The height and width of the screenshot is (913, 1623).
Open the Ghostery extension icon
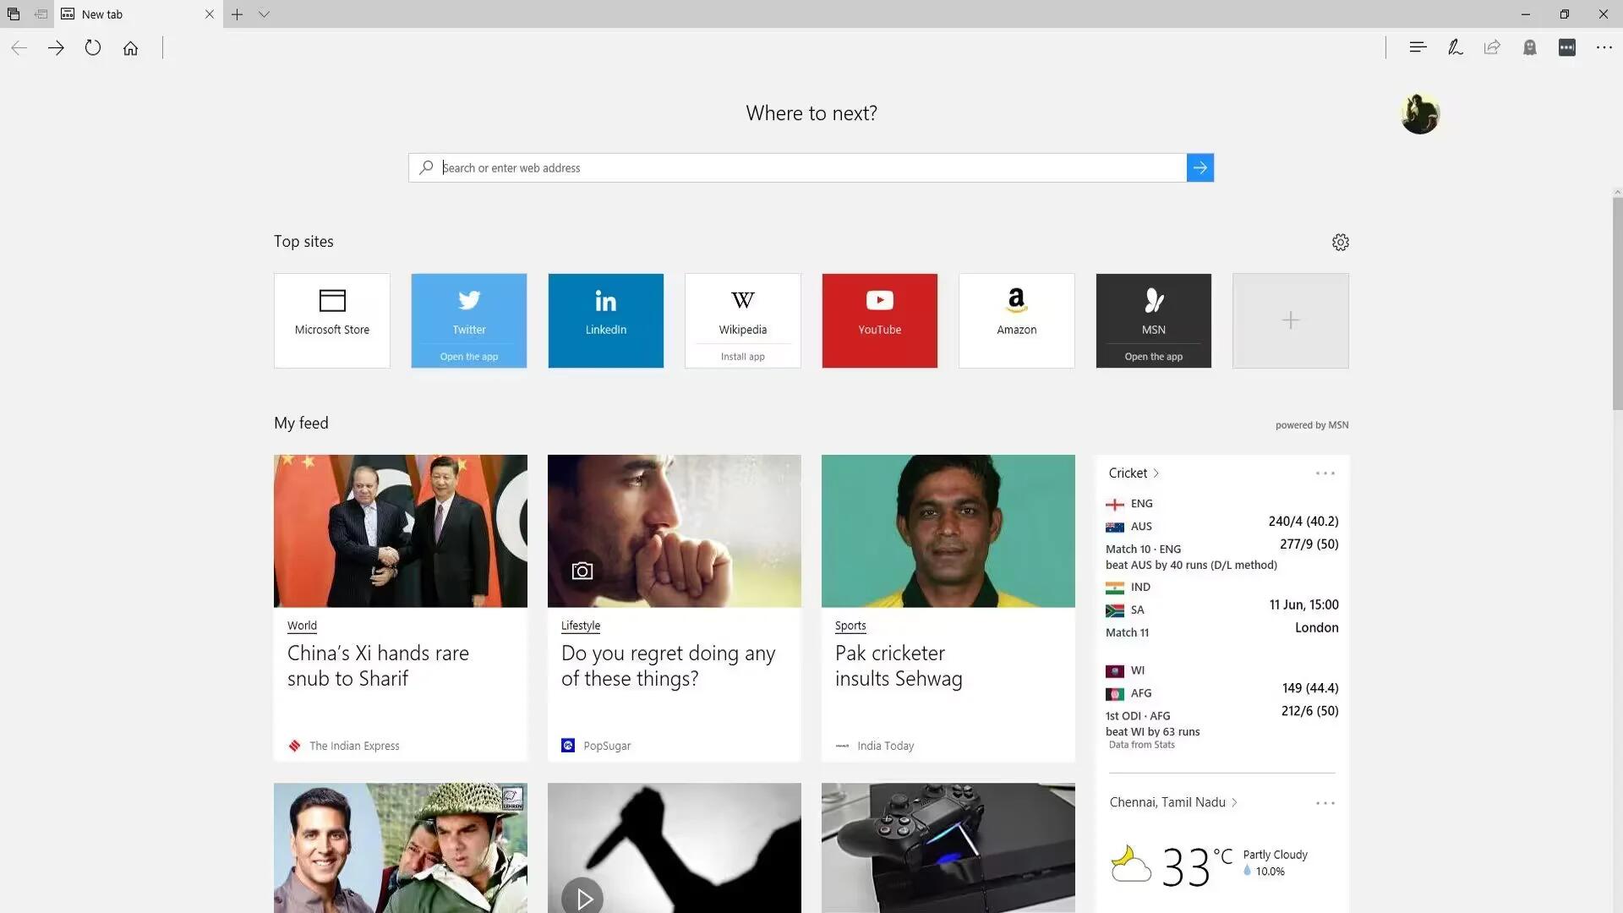pos(1529,47)
